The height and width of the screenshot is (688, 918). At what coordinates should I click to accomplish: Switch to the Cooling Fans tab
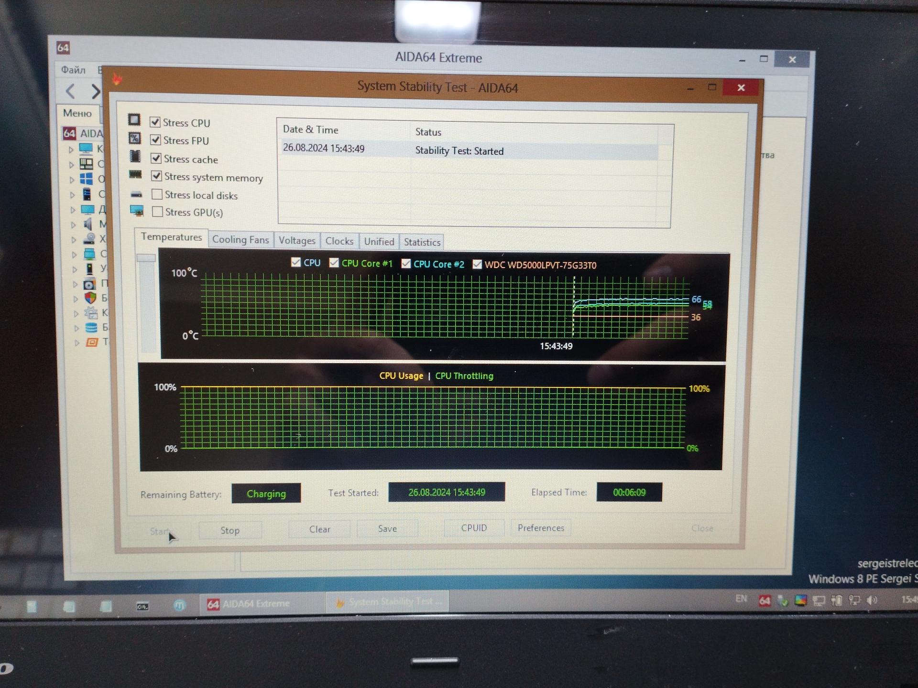coord(240,239)
